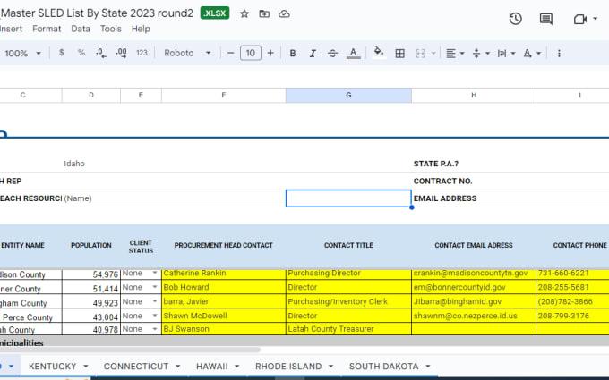
Task: Open KENTUCKY tab options arrow
Action: (86, 367)
